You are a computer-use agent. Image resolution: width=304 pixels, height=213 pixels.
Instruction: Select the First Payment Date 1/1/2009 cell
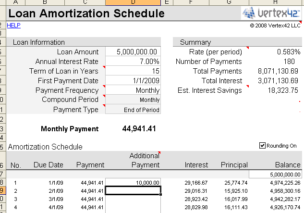tap(133, 81)
